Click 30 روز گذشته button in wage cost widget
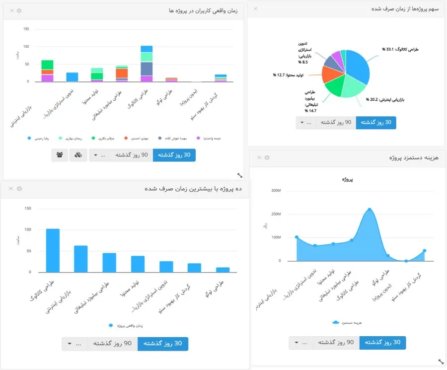 pos(382,343)
